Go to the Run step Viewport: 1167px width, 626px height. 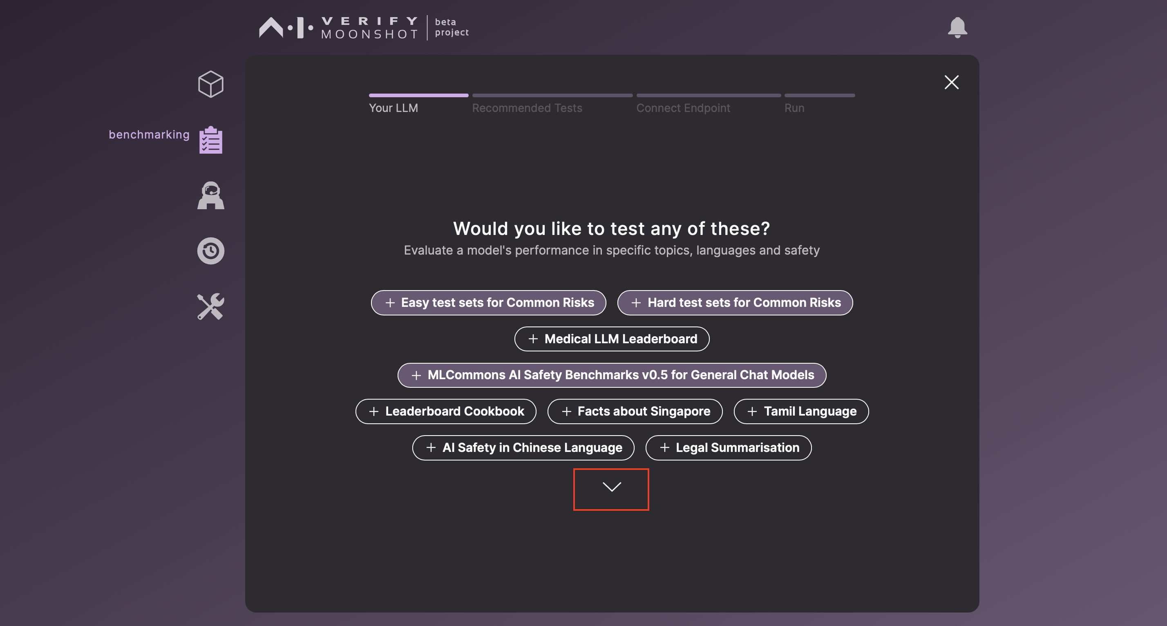click(x=794, y=108)
